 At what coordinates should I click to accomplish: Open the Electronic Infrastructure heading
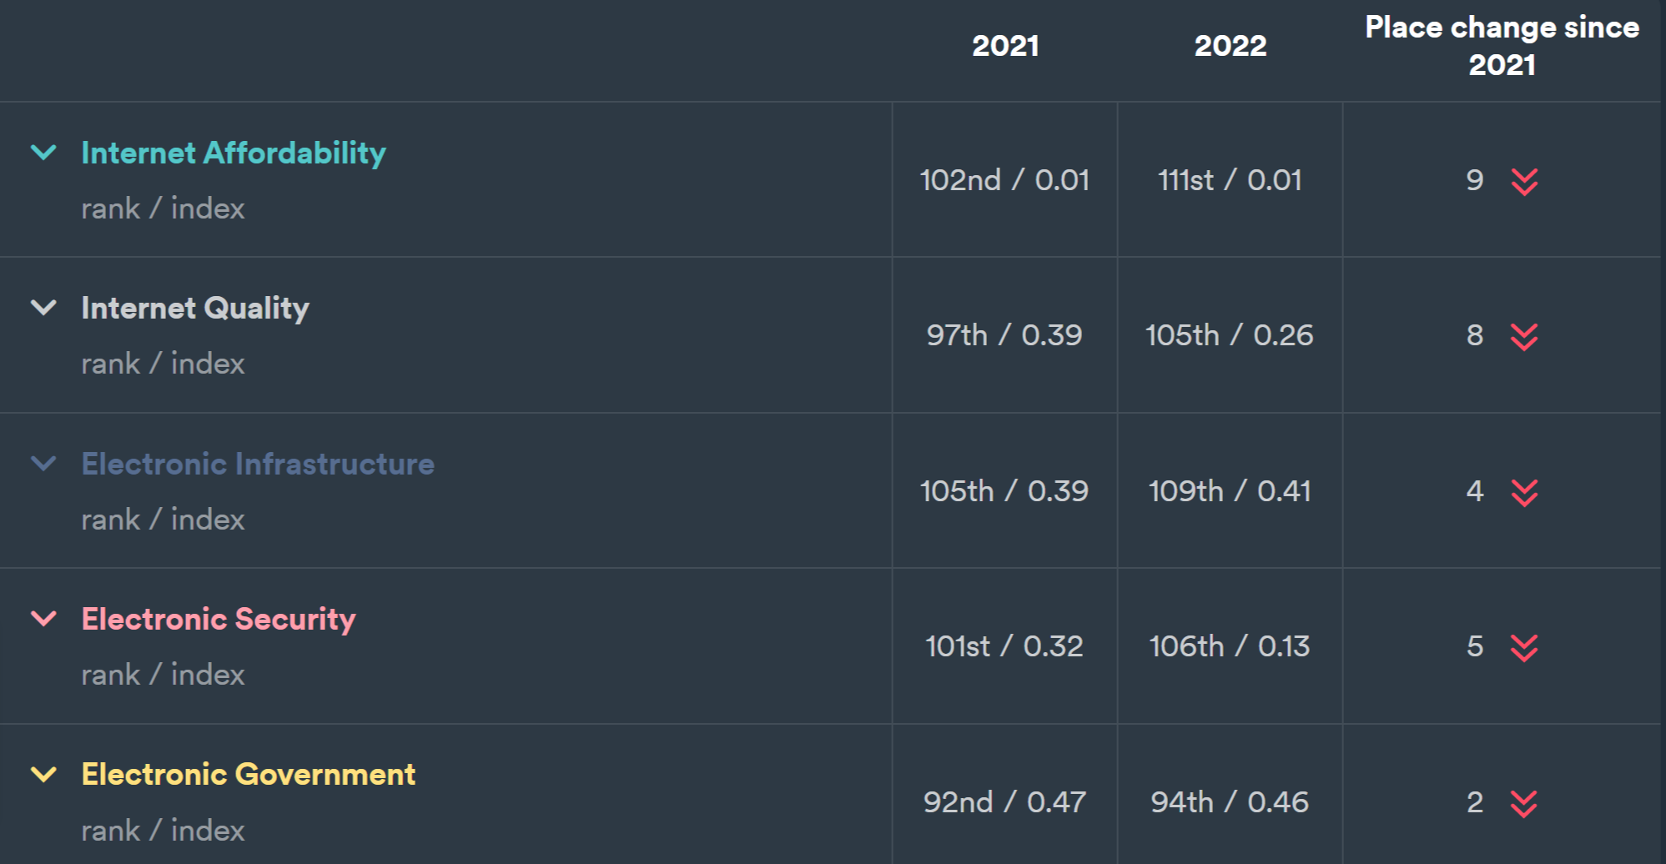tap(258, 464)
